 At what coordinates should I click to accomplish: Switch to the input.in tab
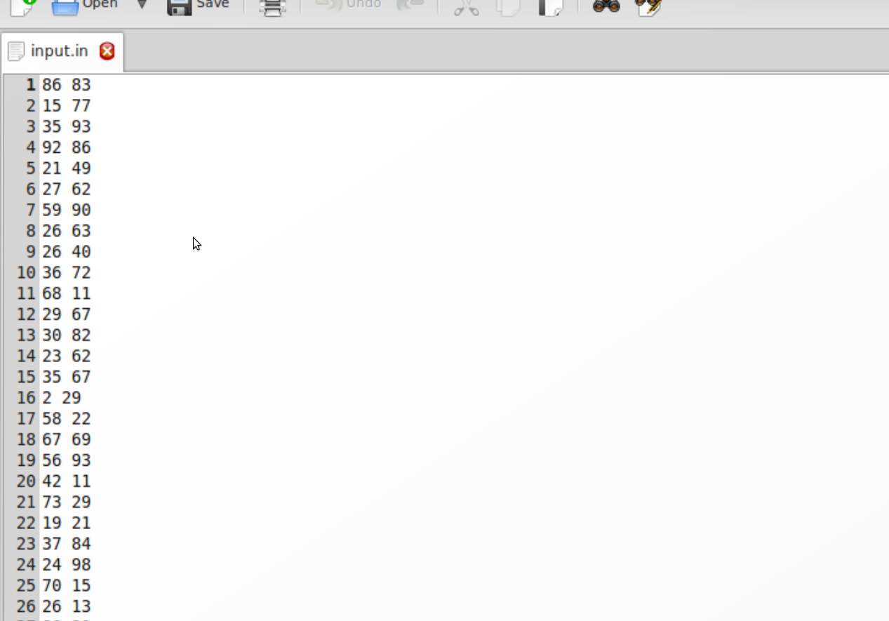[x=59, y=51]
